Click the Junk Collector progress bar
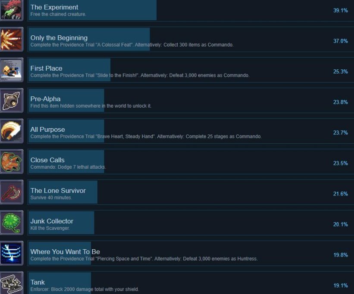Viewport: 354px width, 294px height. [61, 223]
